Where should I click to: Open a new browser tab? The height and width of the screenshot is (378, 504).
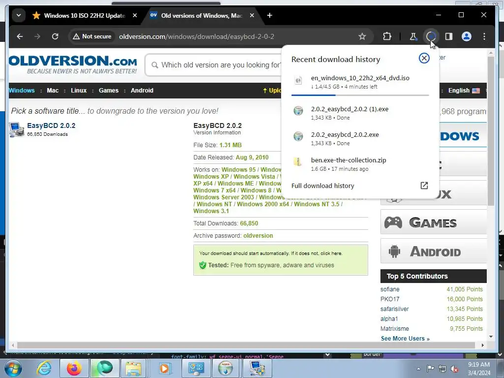pos(269,15)
